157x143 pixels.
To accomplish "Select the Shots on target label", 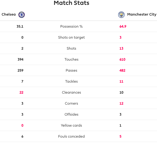I will click(71, 38).
